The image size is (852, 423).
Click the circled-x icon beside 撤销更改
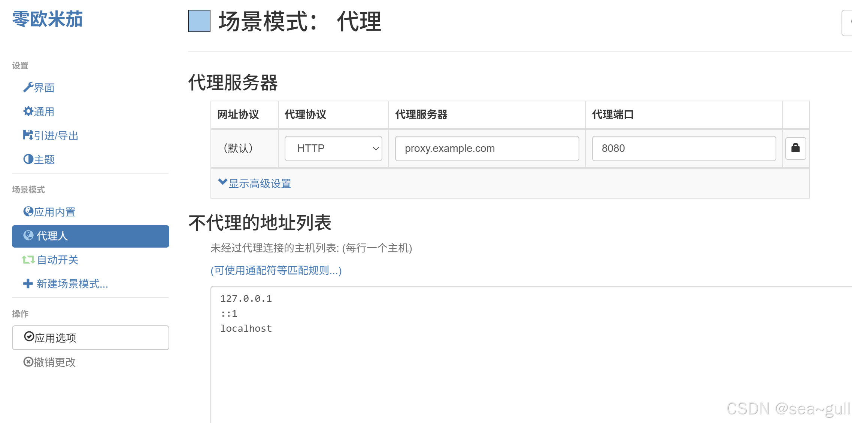[28, 362]
